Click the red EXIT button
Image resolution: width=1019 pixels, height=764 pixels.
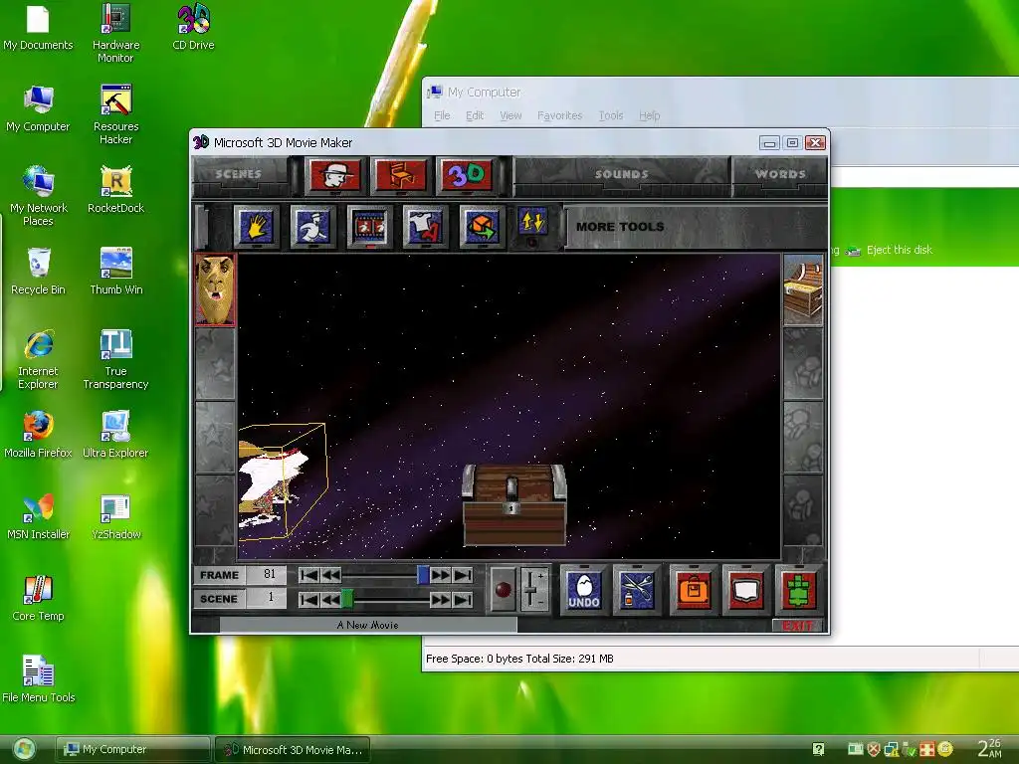797,626
